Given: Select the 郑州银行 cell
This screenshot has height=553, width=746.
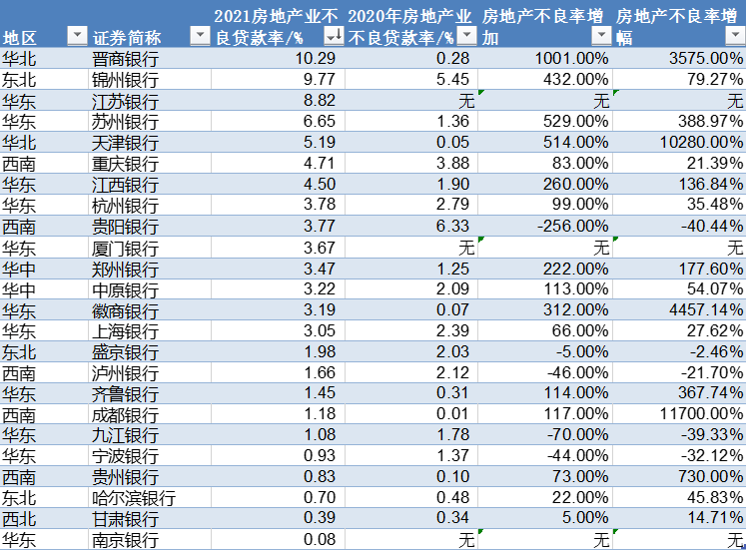Looking at the screenshot, I should 150,269.
